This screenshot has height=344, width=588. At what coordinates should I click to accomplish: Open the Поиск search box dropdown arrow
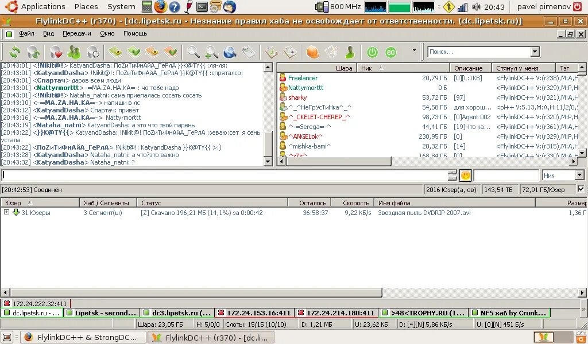pos(535,52)
